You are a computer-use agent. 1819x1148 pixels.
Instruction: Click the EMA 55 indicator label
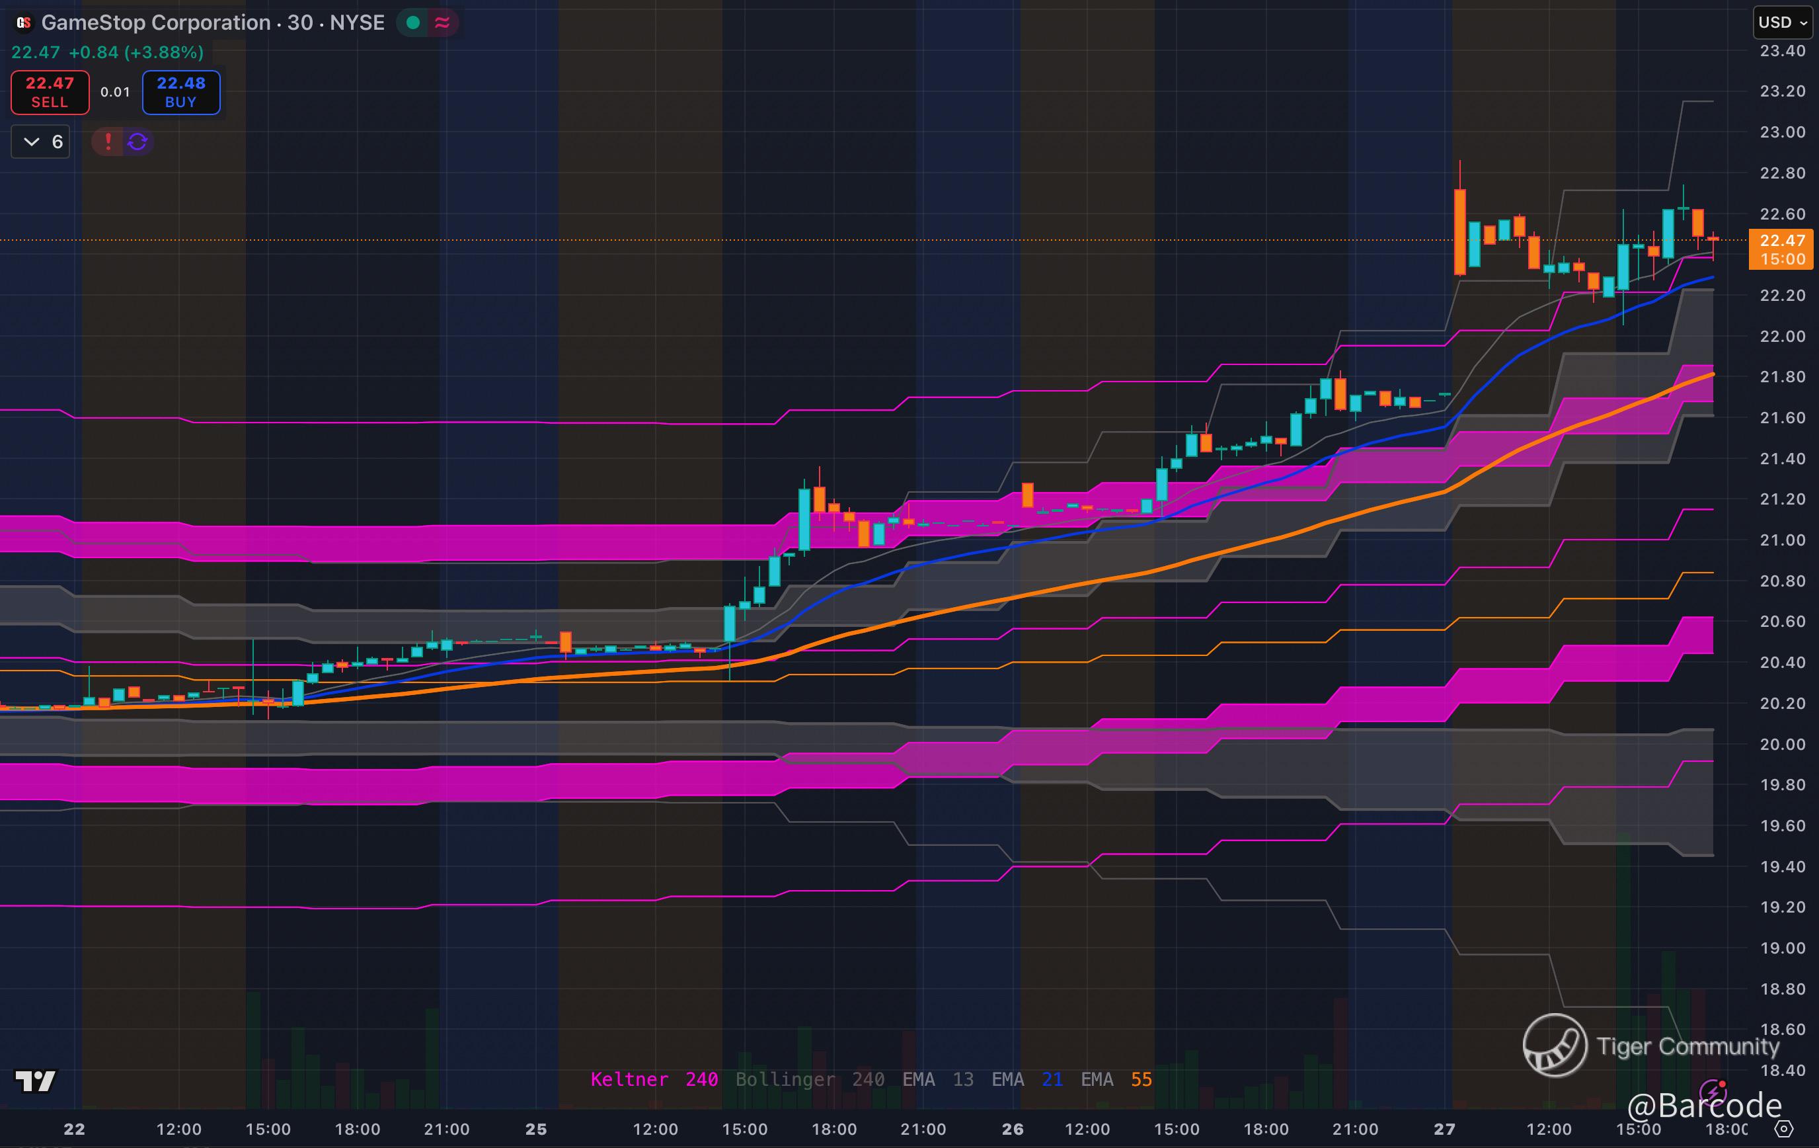(x=1116, y=1079)
